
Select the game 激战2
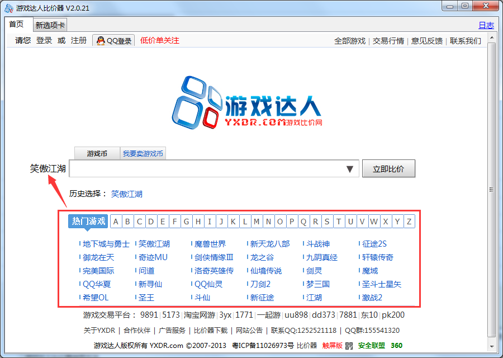(x=372, y=298)
